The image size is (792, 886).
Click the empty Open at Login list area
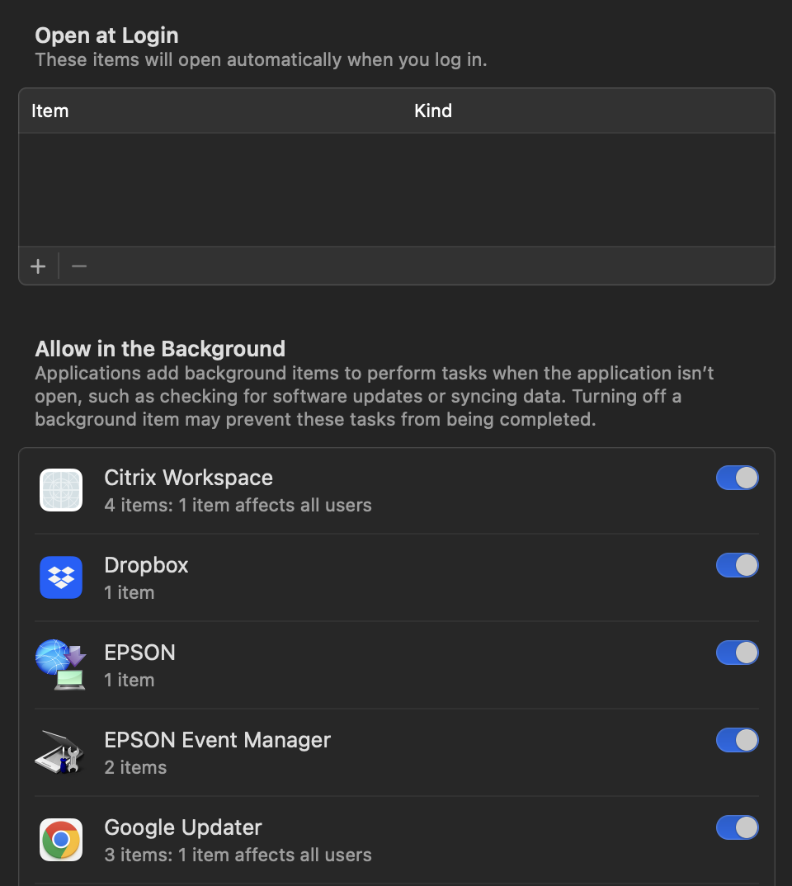pyautogui.click(x=396, y=190)
